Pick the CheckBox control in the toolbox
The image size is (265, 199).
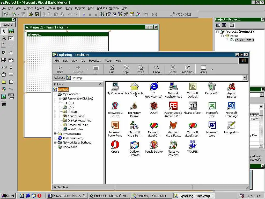[x=4, y=53]
